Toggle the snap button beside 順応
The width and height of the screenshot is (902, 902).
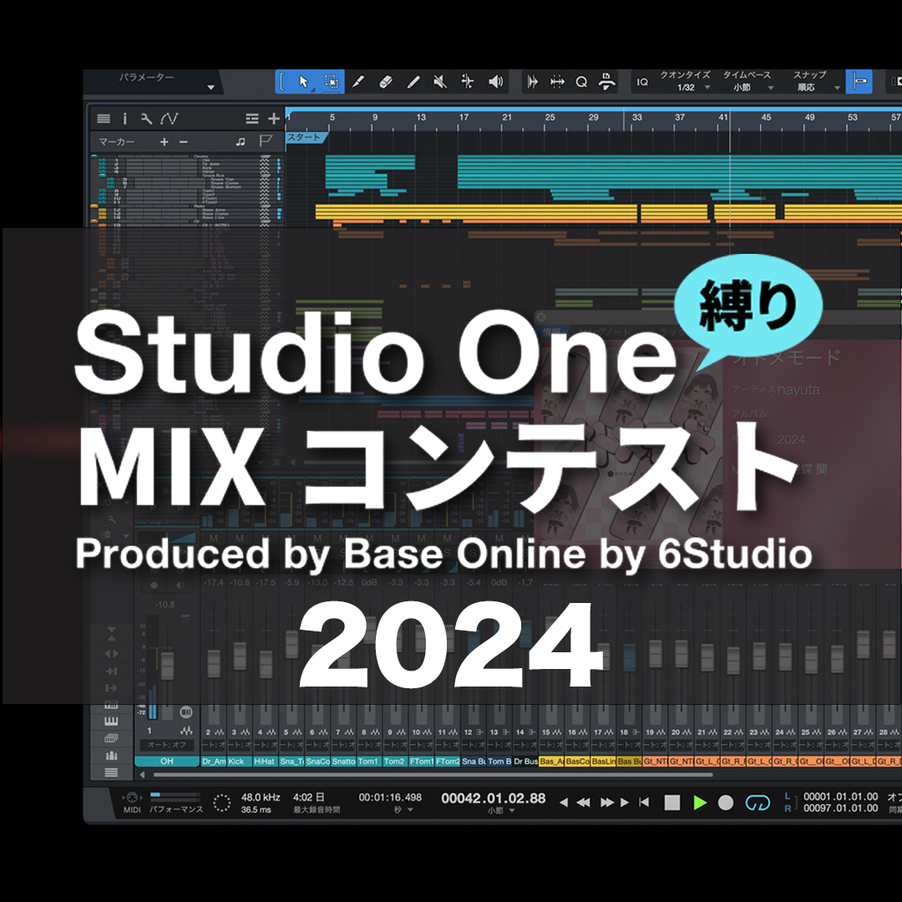pyautogui.click(x=859, y=82)
